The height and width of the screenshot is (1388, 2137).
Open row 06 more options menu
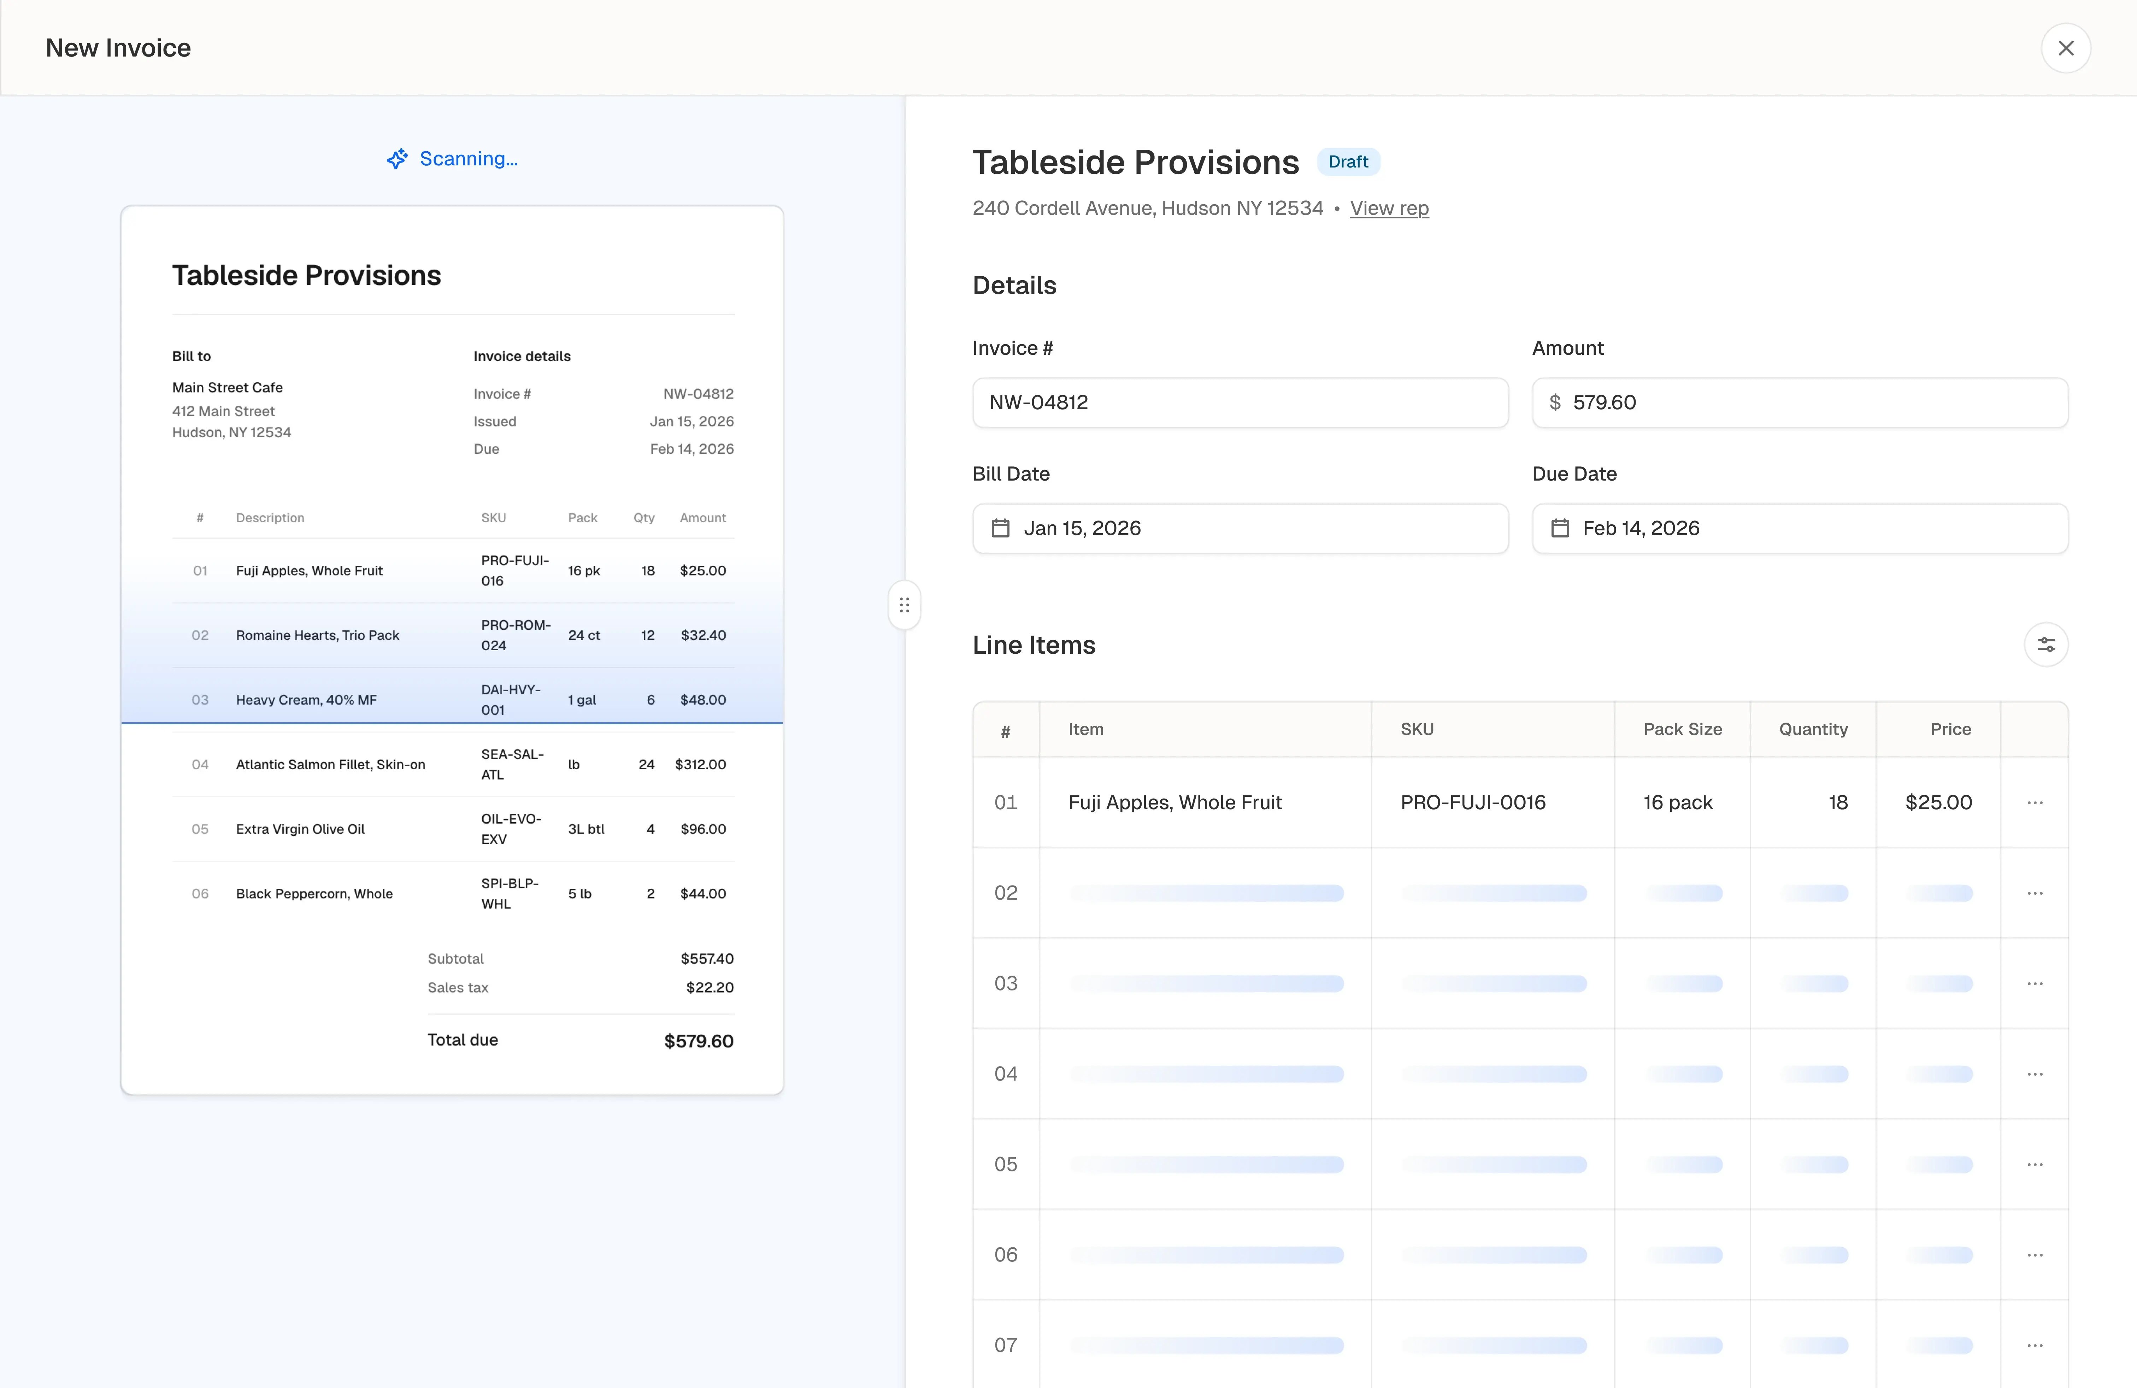2035,1255
